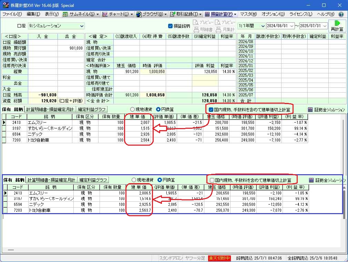Open the マスタ menu

pos(248,14)
